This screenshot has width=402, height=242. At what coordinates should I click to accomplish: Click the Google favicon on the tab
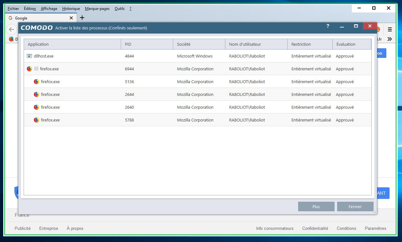(x=11, y=18)
